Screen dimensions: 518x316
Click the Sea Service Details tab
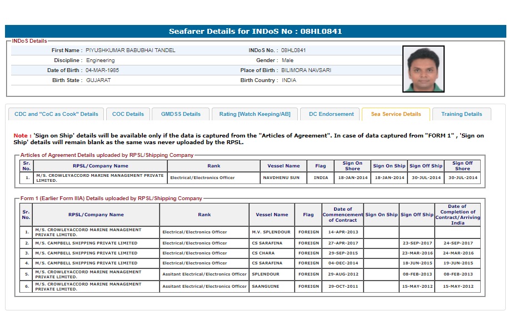pyautogui.click(x=396, y=114)
